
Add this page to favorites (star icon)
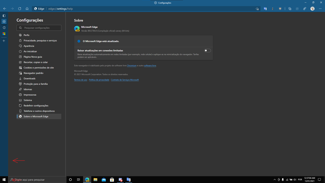click(257, 9)
